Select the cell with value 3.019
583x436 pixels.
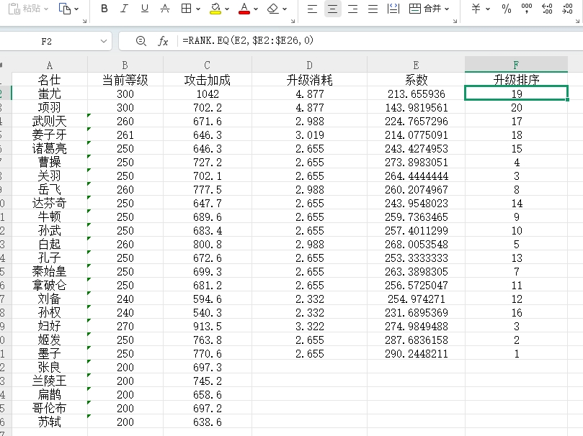tap(309, 135)
